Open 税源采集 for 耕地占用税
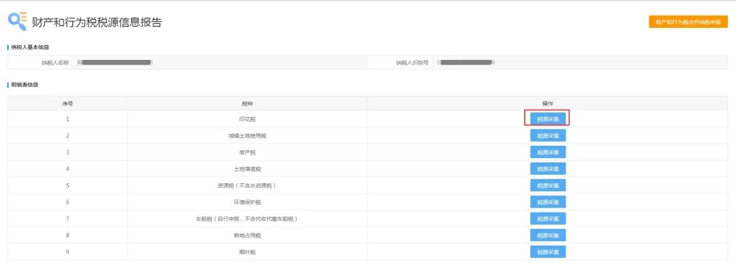The height and width of the screenshot is (271, 736). point(548,236)
